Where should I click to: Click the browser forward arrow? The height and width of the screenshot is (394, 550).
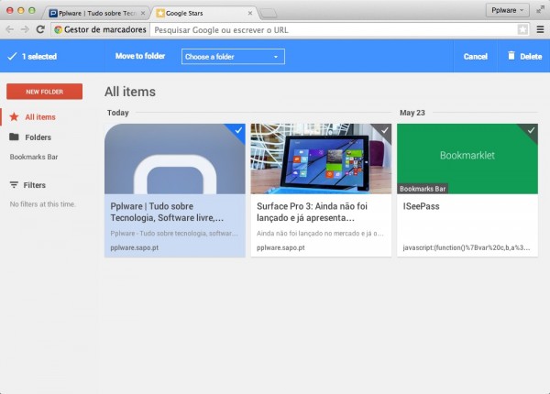coord(25,29)
